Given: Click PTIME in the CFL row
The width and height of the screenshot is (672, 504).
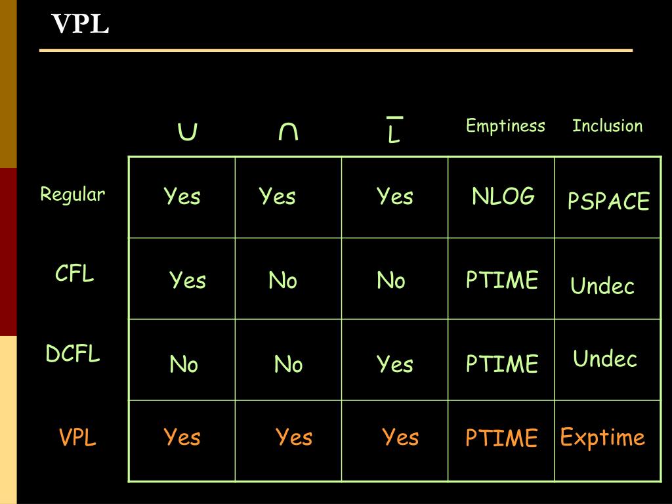Looking at the screenshot, I should (502, 280).
